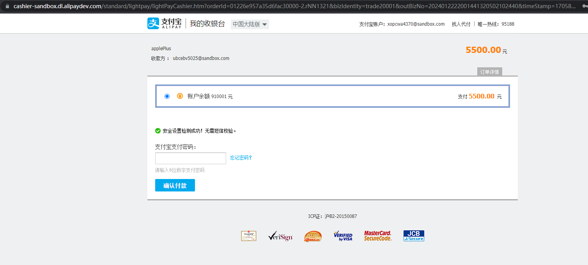The image size is (588, 265).
Task: Click the browser lock security icon
Action: [x=7, y=6]
